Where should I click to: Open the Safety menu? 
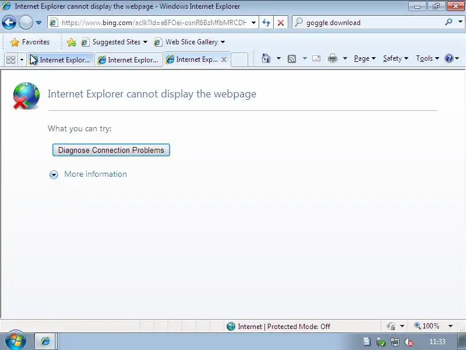coord(396,58)
